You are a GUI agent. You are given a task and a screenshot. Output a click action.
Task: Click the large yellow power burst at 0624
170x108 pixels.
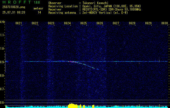[72, 106]
